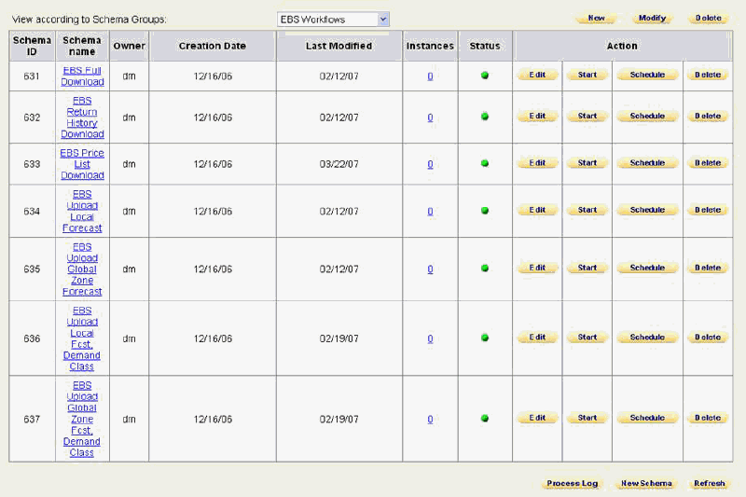The image size is (746, 497).
Task: Click the instances count for schema 635
Action: coord(430,269)
